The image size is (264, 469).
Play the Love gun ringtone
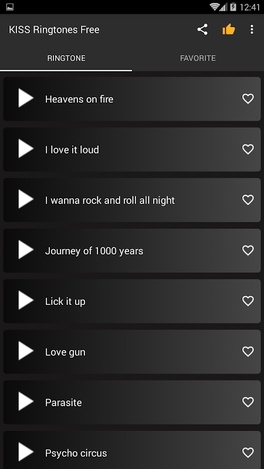point(26,351)
